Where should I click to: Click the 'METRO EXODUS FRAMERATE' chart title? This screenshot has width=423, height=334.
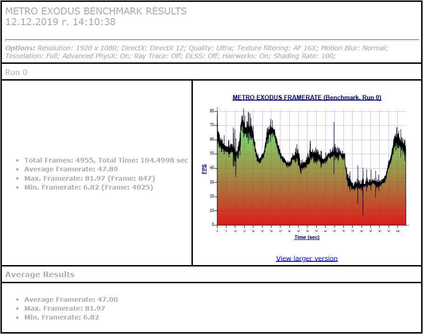click(x=307, y=97)
